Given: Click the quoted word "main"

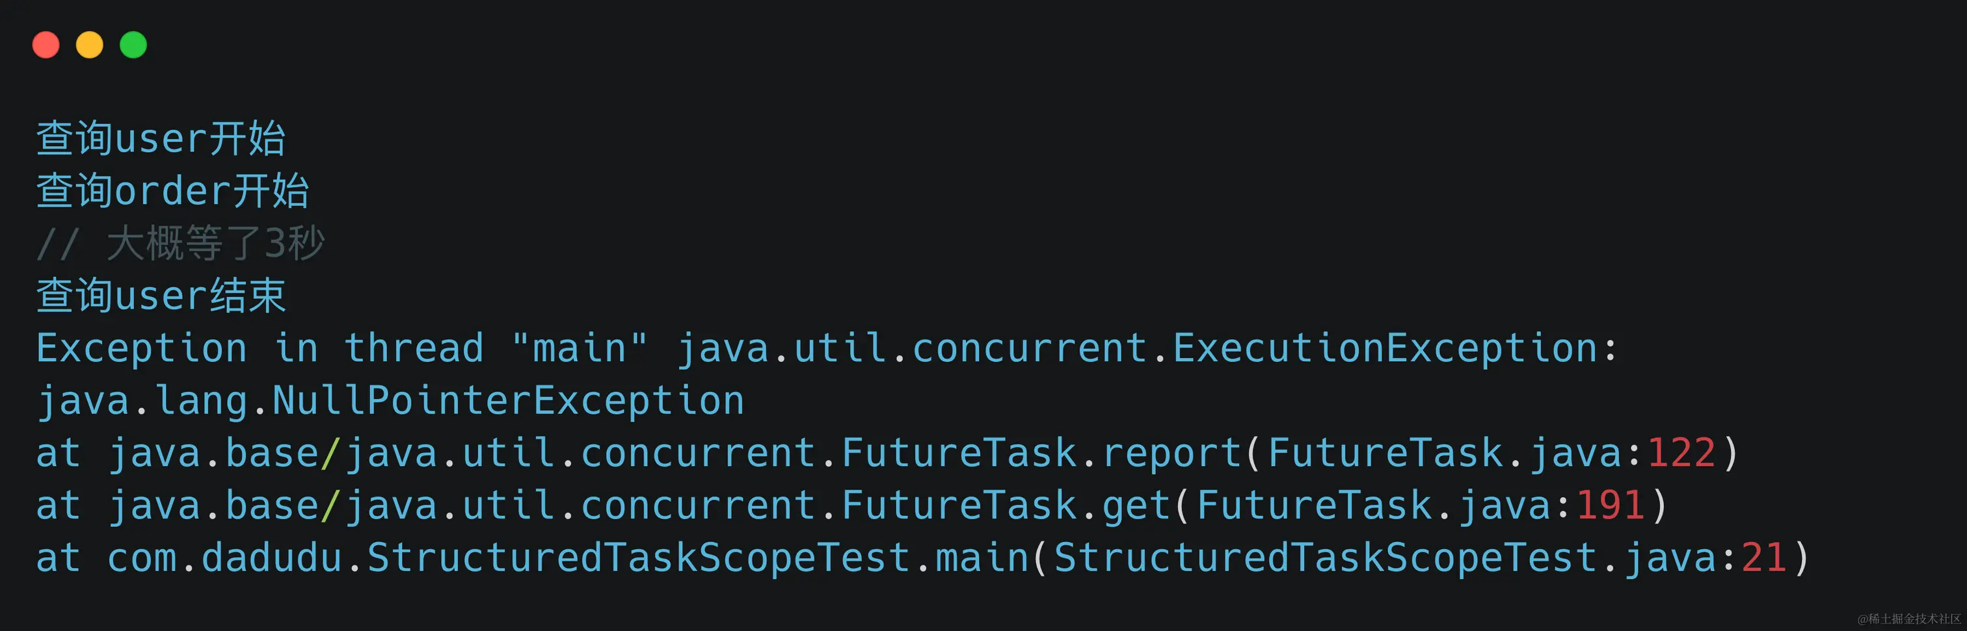Looking at the screenshot, I should pyautogui.click(x=580, y=349).
